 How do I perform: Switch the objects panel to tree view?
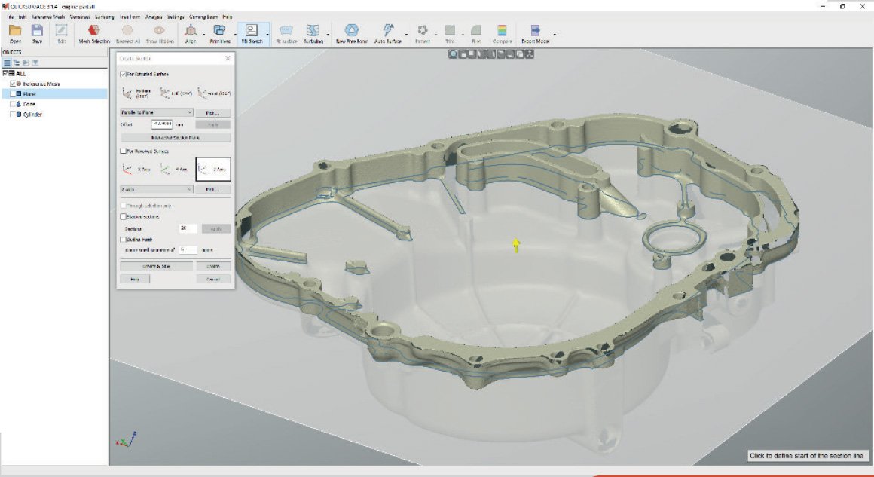[16, 63]
